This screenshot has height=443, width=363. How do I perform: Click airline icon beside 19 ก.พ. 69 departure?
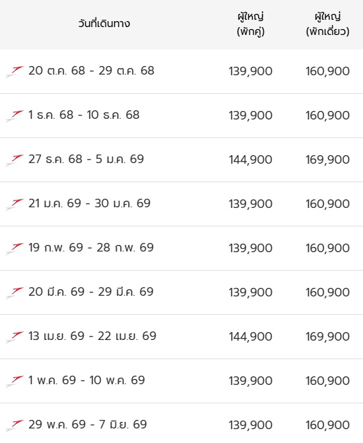tap(15, 248)
